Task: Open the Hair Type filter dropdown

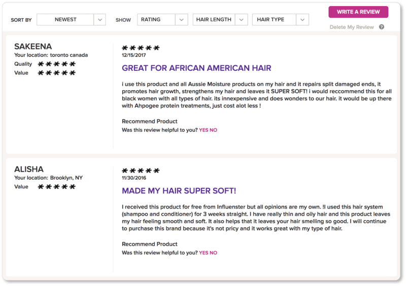Action: (x=281, y=20)
